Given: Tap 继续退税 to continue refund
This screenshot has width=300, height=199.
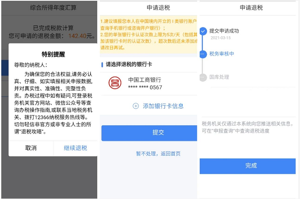Looking at the screenshot, I should (75, 148).
